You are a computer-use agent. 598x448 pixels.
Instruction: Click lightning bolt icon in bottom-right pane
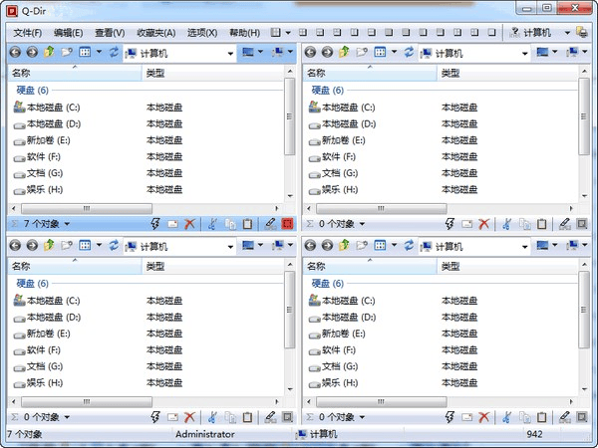449,417
